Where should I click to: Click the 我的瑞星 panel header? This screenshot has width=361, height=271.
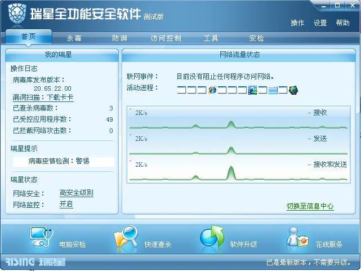(62, 55)
